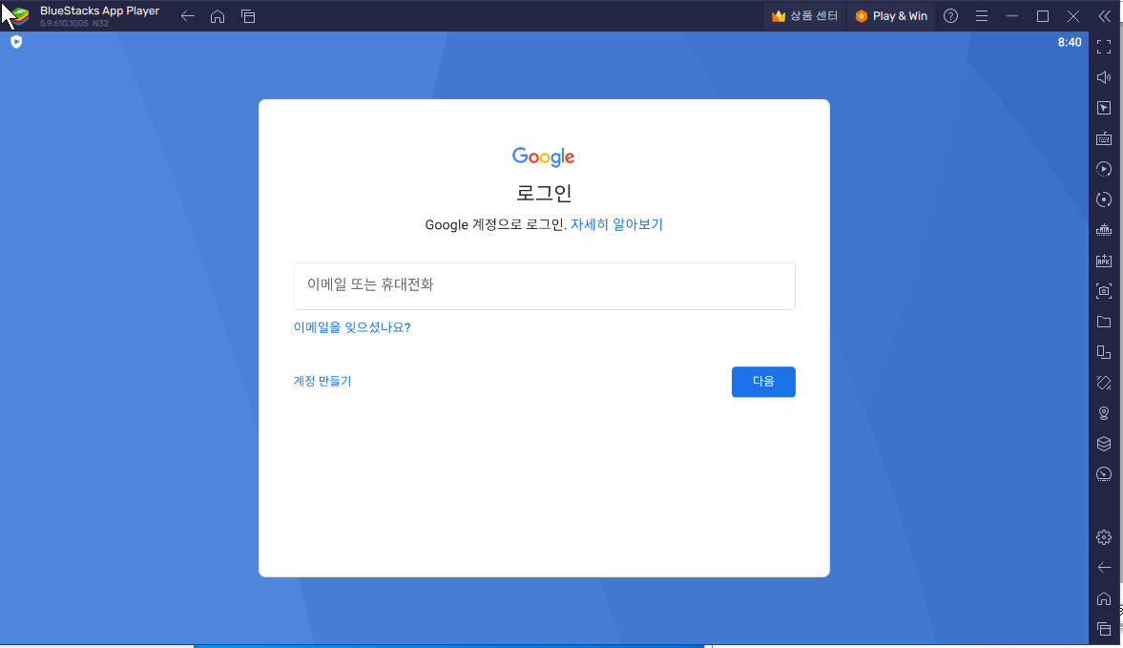This screenshot has width=1123, height=648.
Task: Click the blue 다음 button
Action: click(x=763, y=382)
